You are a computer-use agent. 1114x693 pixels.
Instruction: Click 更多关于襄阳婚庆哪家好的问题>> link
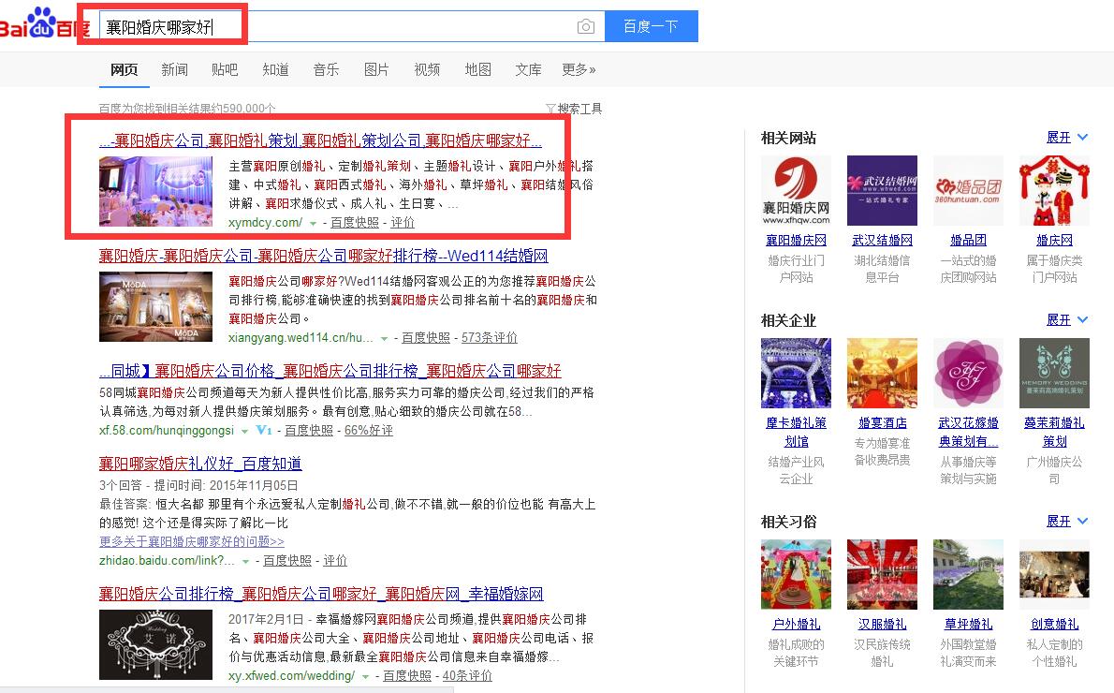click(x=192, y=541)
